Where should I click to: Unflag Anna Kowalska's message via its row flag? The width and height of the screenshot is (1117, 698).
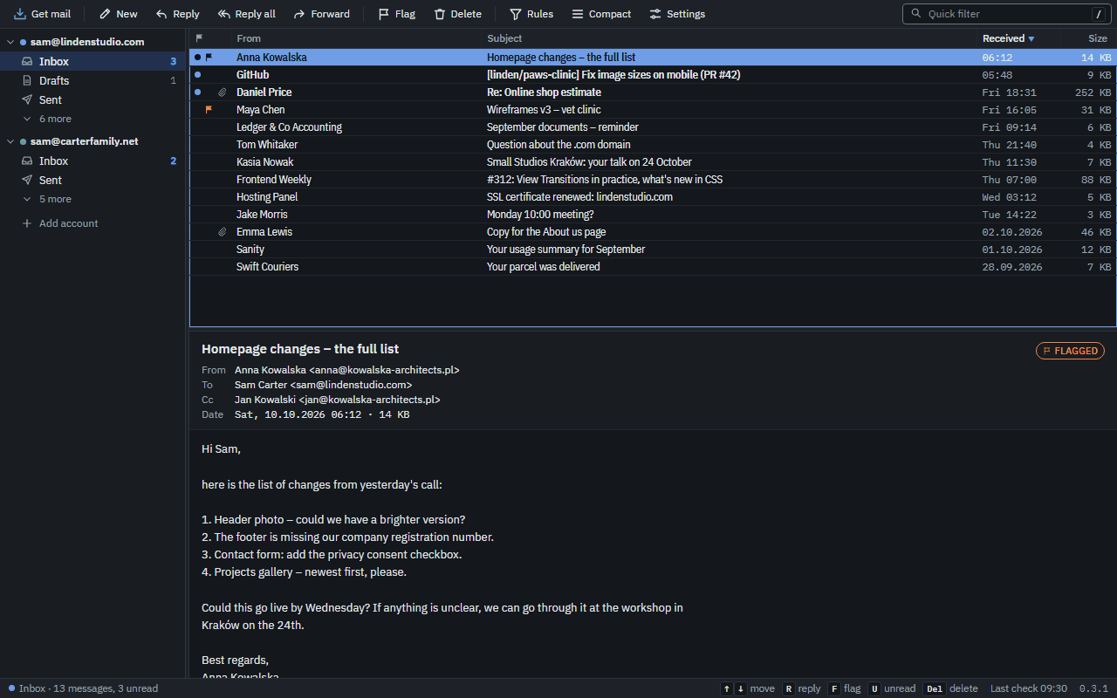pyautogui.click(x=209, y=58)
